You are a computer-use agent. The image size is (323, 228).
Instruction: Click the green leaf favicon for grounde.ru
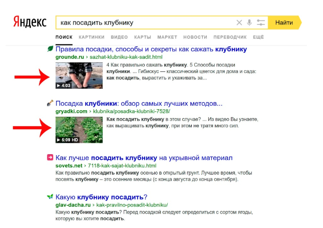pyautogui.click(x=50, y=49)
